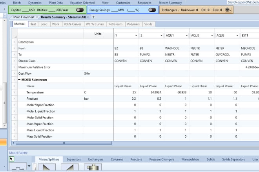259x172 pixels.
Task: Collapse the left navigation pane arrow
Action: pyautogui.click(x=4, y=9)
